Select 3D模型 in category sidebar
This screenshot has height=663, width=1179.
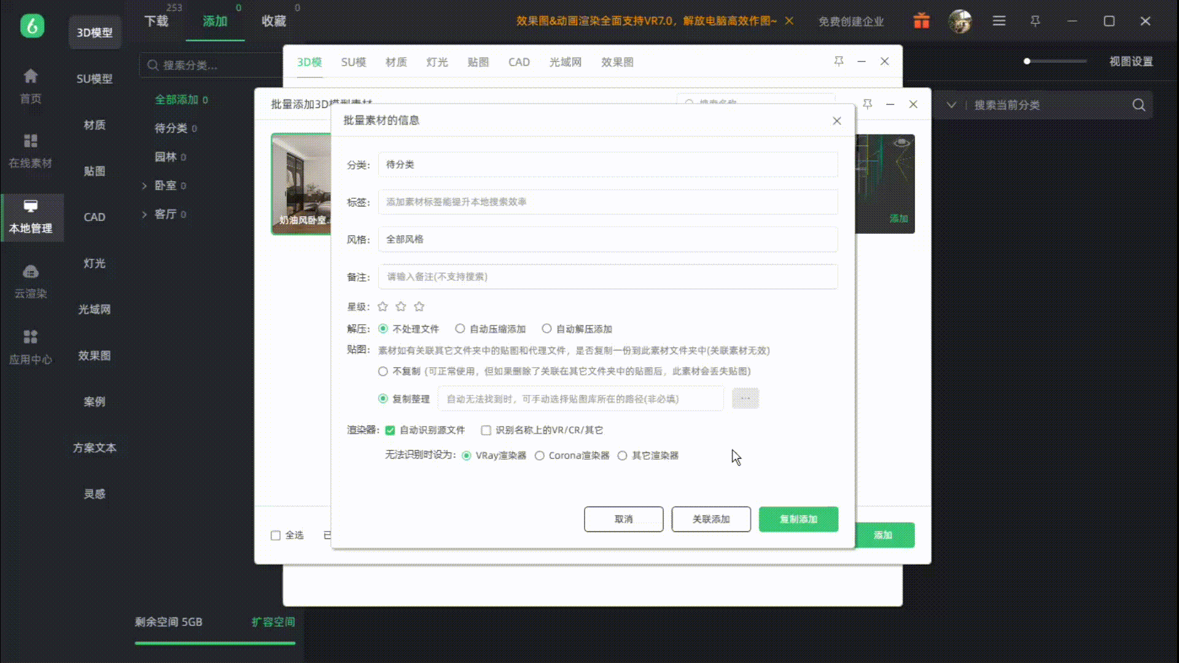(x=95, y=33)
